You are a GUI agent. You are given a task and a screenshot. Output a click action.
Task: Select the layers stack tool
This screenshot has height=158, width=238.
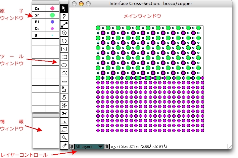[64, 129]
